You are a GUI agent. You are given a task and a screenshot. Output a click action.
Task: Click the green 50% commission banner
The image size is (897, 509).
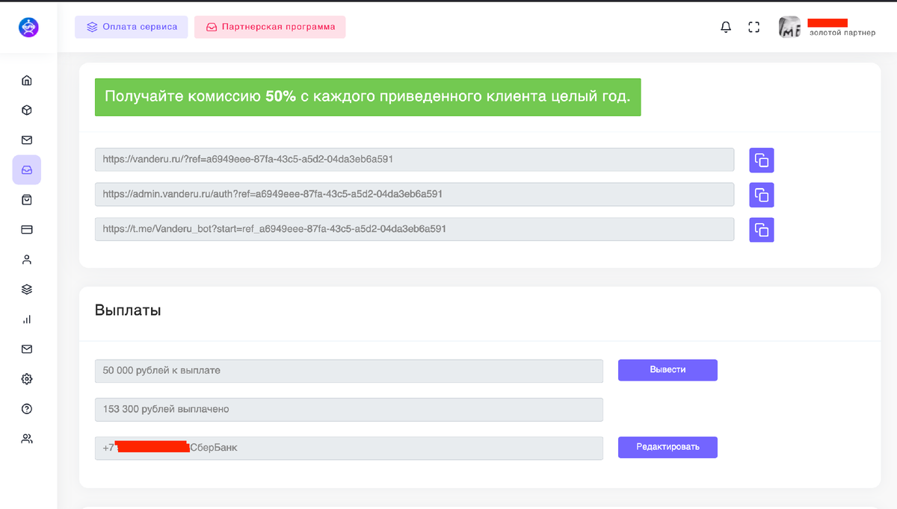click(x=368, y=97)
